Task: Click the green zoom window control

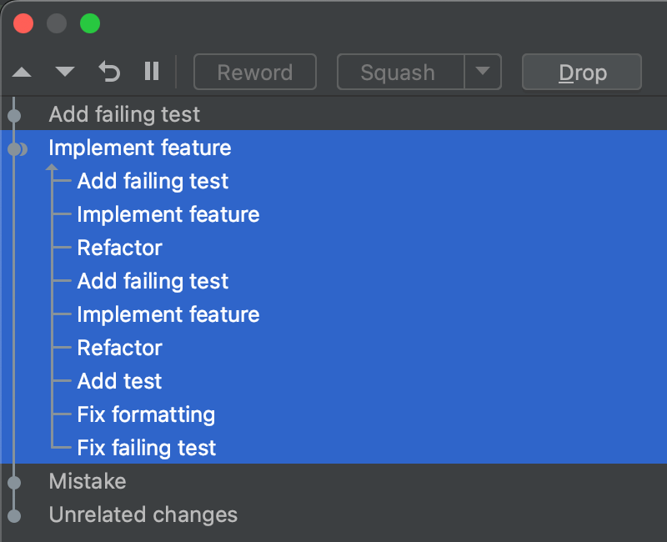Action: pyautogui.click(x=90, y=23)
